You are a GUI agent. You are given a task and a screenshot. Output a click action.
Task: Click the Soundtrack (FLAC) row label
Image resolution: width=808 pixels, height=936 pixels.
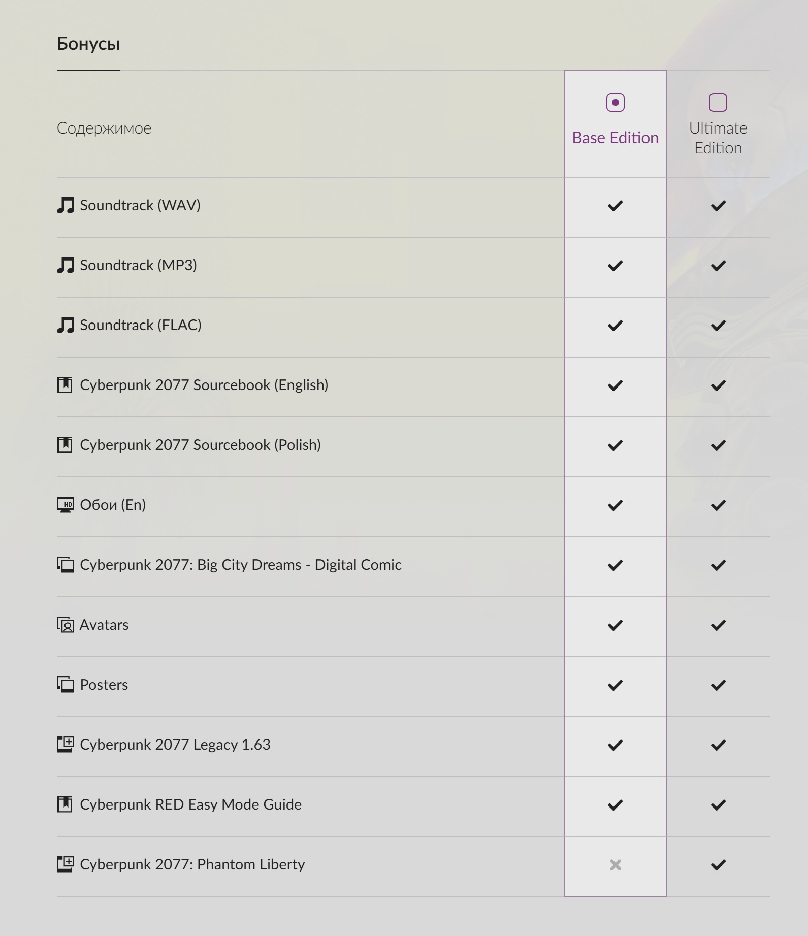(x=141, y=325)
